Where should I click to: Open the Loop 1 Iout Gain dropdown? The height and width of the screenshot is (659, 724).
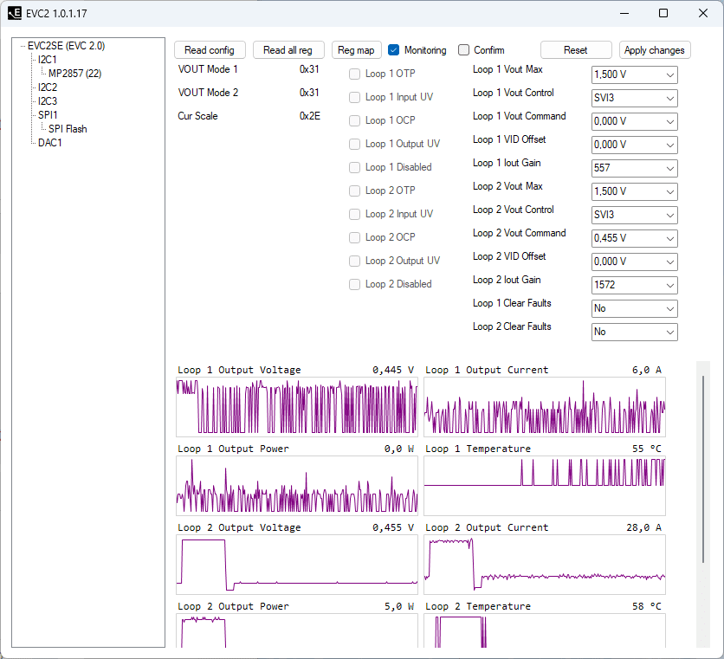click(x=635, y=169)
